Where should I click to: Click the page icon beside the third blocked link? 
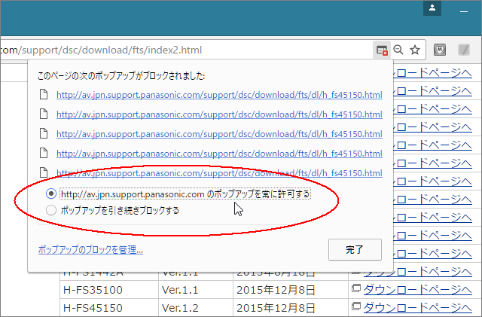click(x=44, y=133)
